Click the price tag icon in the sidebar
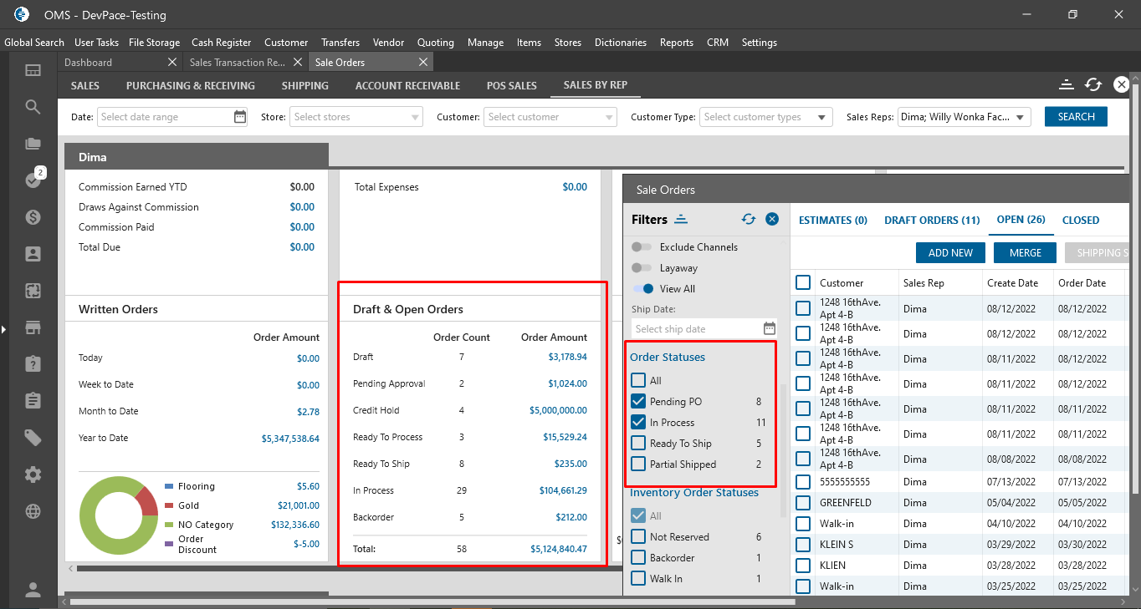 point(33,438)
